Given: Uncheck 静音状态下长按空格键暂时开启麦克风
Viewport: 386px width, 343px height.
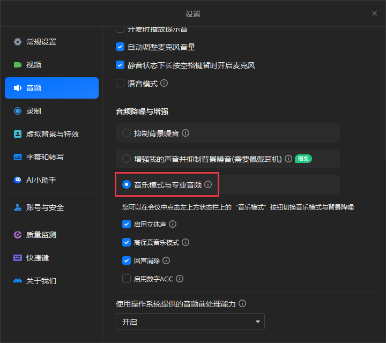Looking at the screenshot, I should tap(120, 65).
